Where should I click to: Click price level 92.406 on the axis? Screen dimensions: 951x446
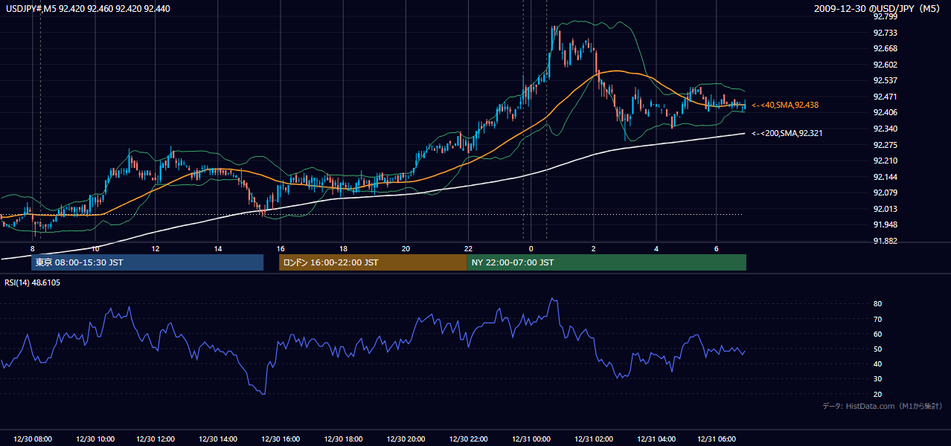tap(885, 112)
